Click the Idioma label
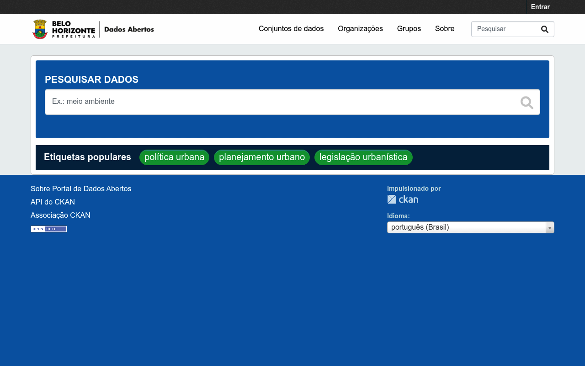The image size is (585, 366). click(399, 216)
